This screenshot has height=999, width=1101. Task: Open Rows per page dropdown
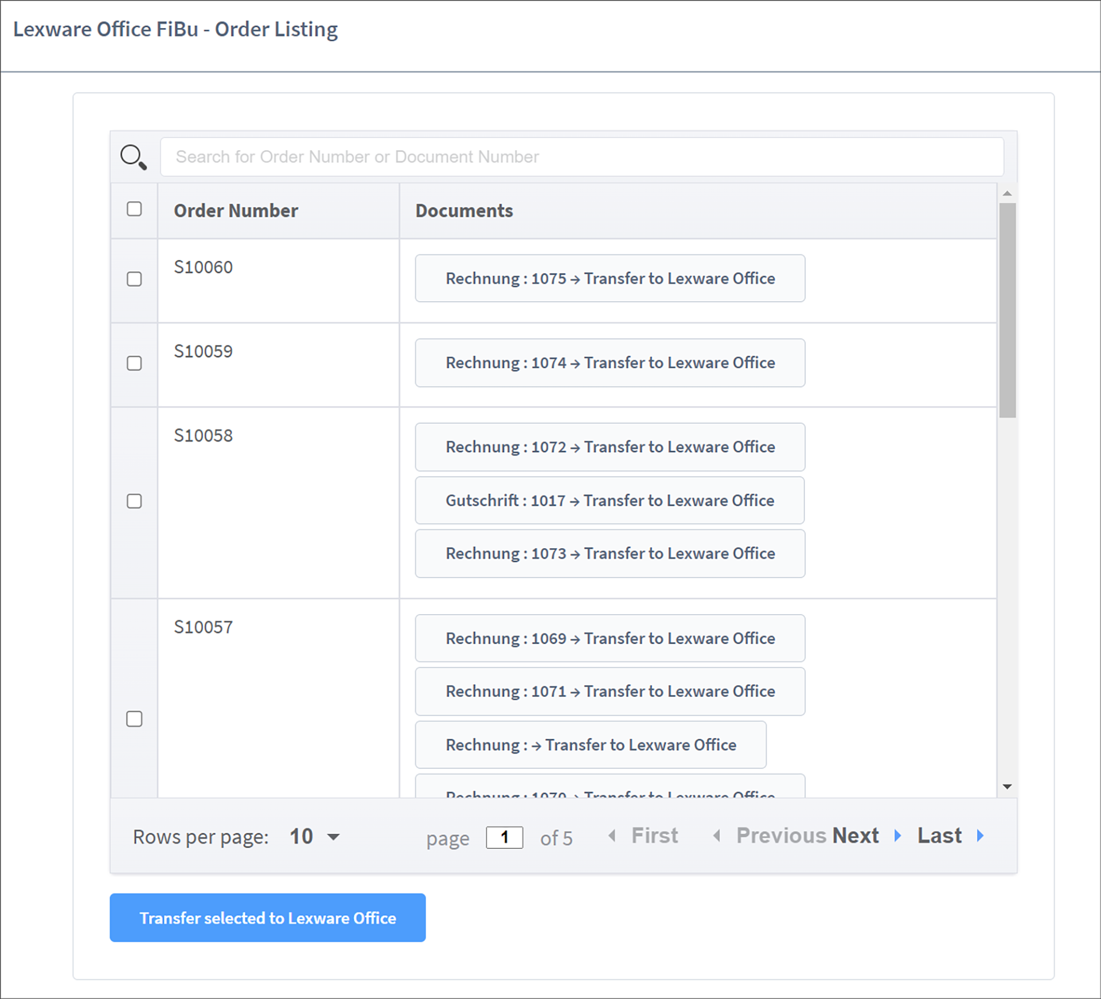pos(315,837)
